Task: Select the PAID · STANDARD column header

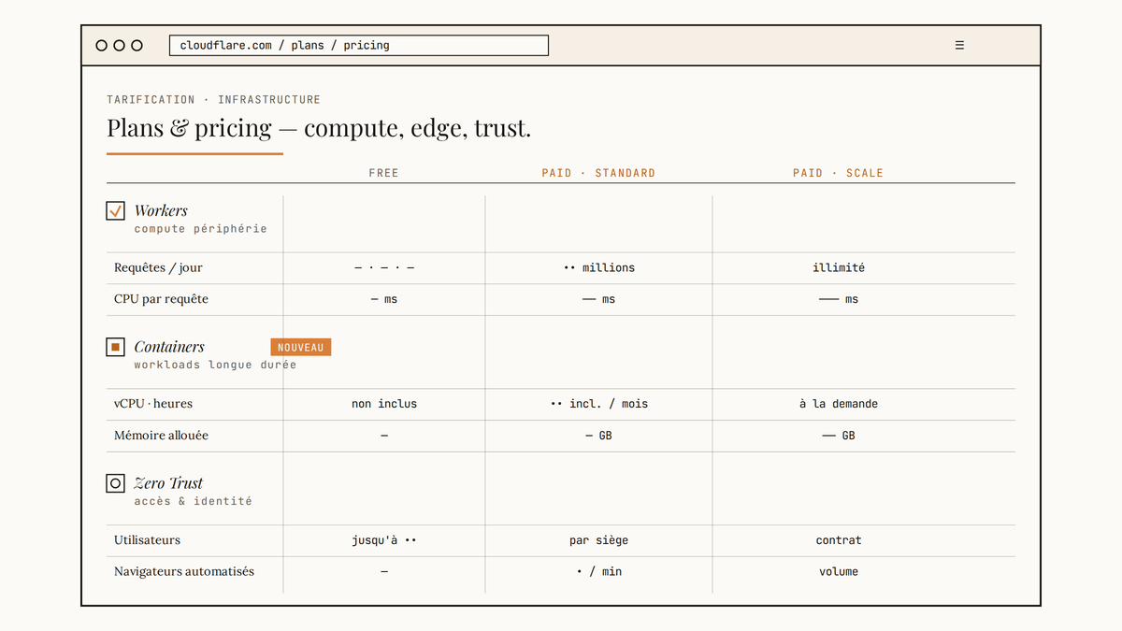Action: click(x=598, y=173)
